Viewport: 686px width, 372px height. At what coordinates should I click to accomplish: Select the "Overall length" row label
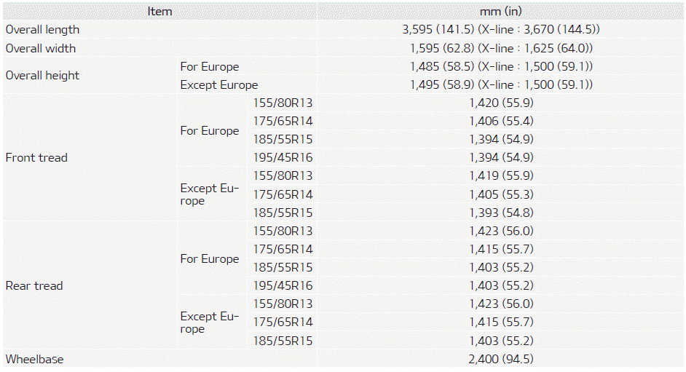[x=42, y=30]
